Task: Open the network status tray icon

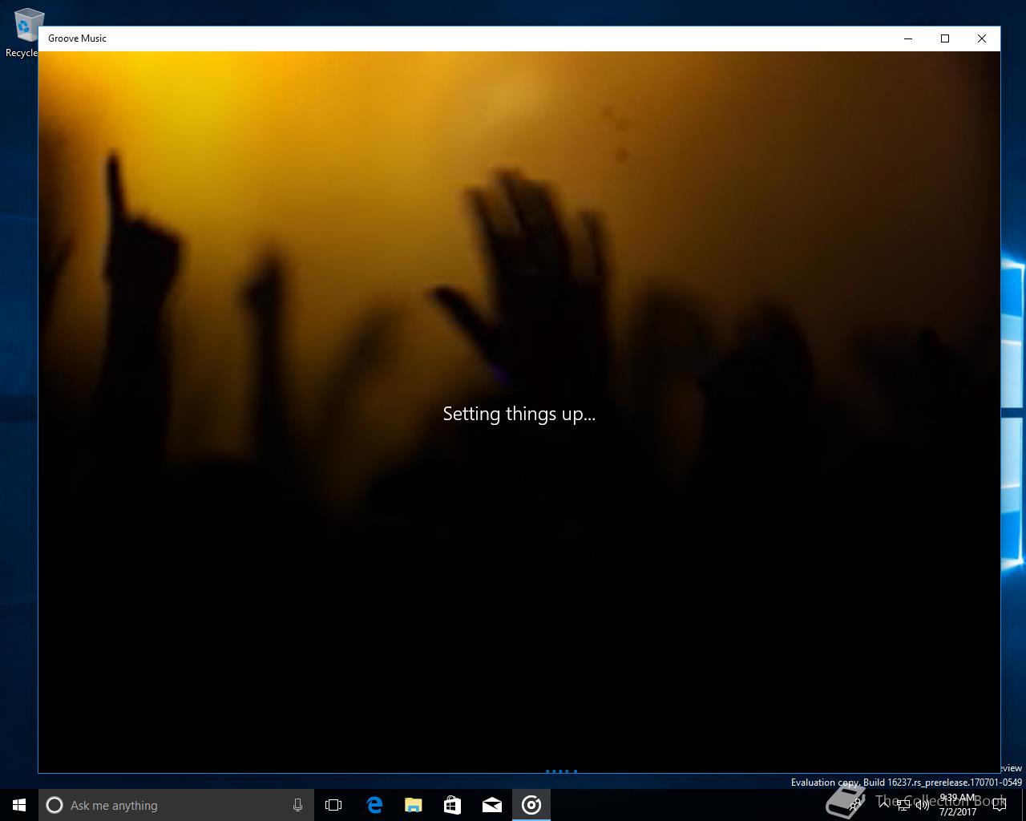Action: tap(903, 805)
